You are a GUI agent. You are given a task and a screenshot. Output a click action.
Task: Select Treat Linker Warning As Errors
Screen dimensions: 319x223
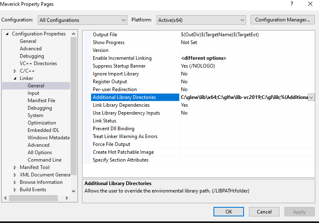(125, 136)
